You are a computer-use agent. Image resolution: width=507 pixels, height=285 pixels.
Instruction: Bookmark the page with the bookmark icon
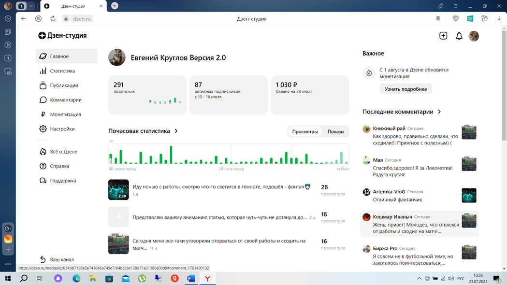(438, 19)
